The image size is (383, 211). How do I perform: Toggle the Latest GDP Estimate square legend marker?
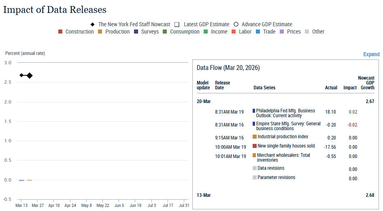[x=177, y=25]
